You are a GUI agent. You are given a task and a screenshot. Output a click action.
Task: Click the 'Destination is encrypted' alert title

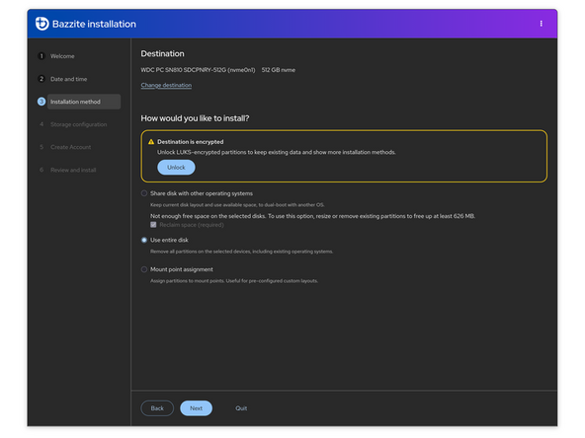tap(191, 141)
